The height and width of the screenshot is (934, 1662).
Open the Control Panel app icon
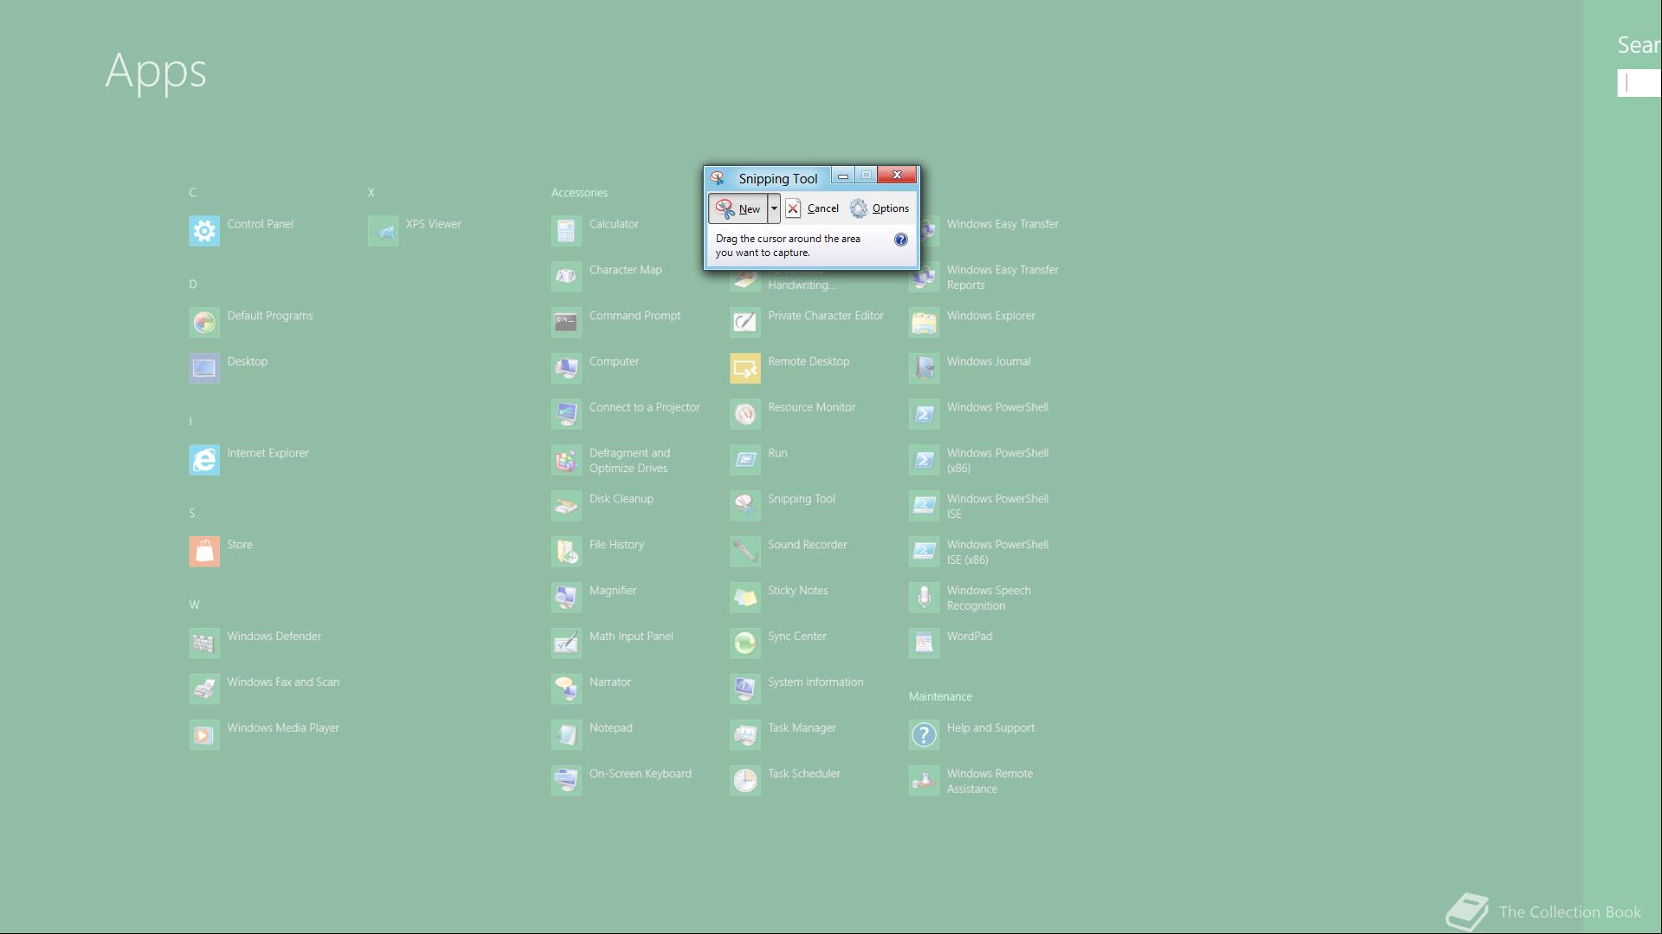[x=204, y=231]
